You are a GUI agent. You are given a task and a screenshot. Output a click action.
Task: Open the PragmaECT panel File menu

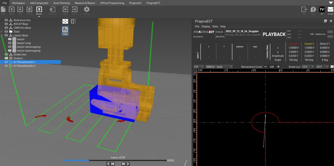(x=197, y=27)
